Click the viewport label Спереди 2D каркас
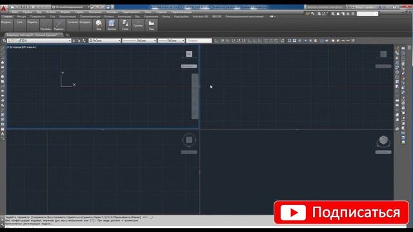This screenshot has height=232, width=413. pyautogui.click(x=21, y=47)
